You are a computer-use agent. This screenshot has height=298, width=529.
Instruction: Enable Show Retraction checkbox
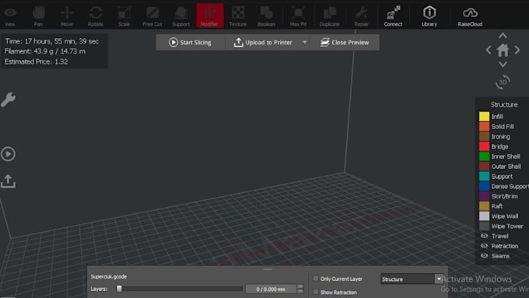point(316,292)
